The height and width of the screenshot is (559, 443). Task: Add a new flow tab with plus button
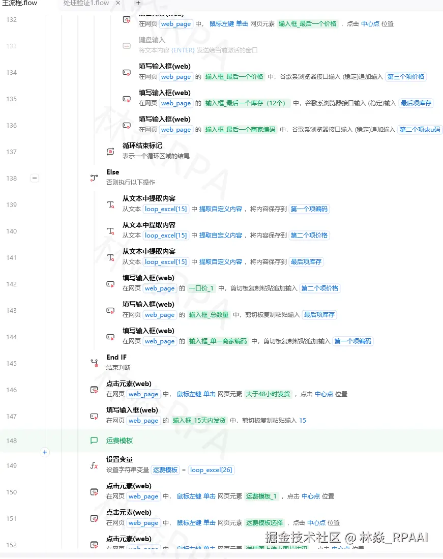click(x=138, y=3)
